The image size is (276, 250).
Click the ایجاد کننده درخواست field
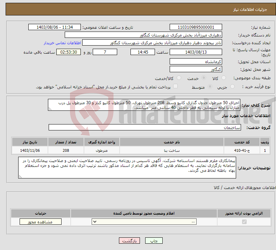click(152, 43)
